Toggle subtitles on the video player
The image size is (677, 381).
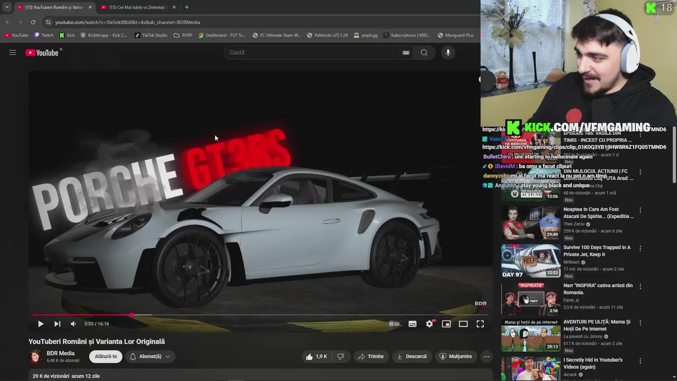click(x=413, y=324)
